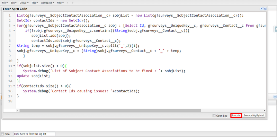Open the Edit menu
This screenshot has height=137, width=277.
pyautogui.click(x=14, y=3)
